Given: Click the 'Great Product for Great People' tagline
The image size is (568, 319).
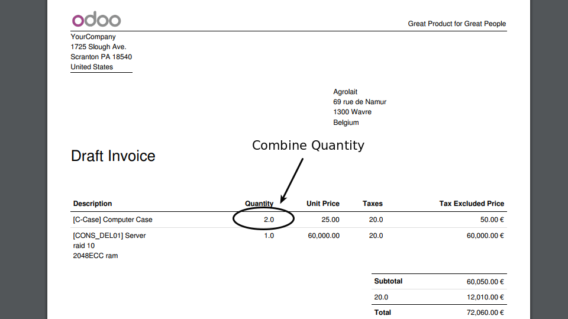Looking at the screenshot, I should pyautogui.click(x=457, y=24).
